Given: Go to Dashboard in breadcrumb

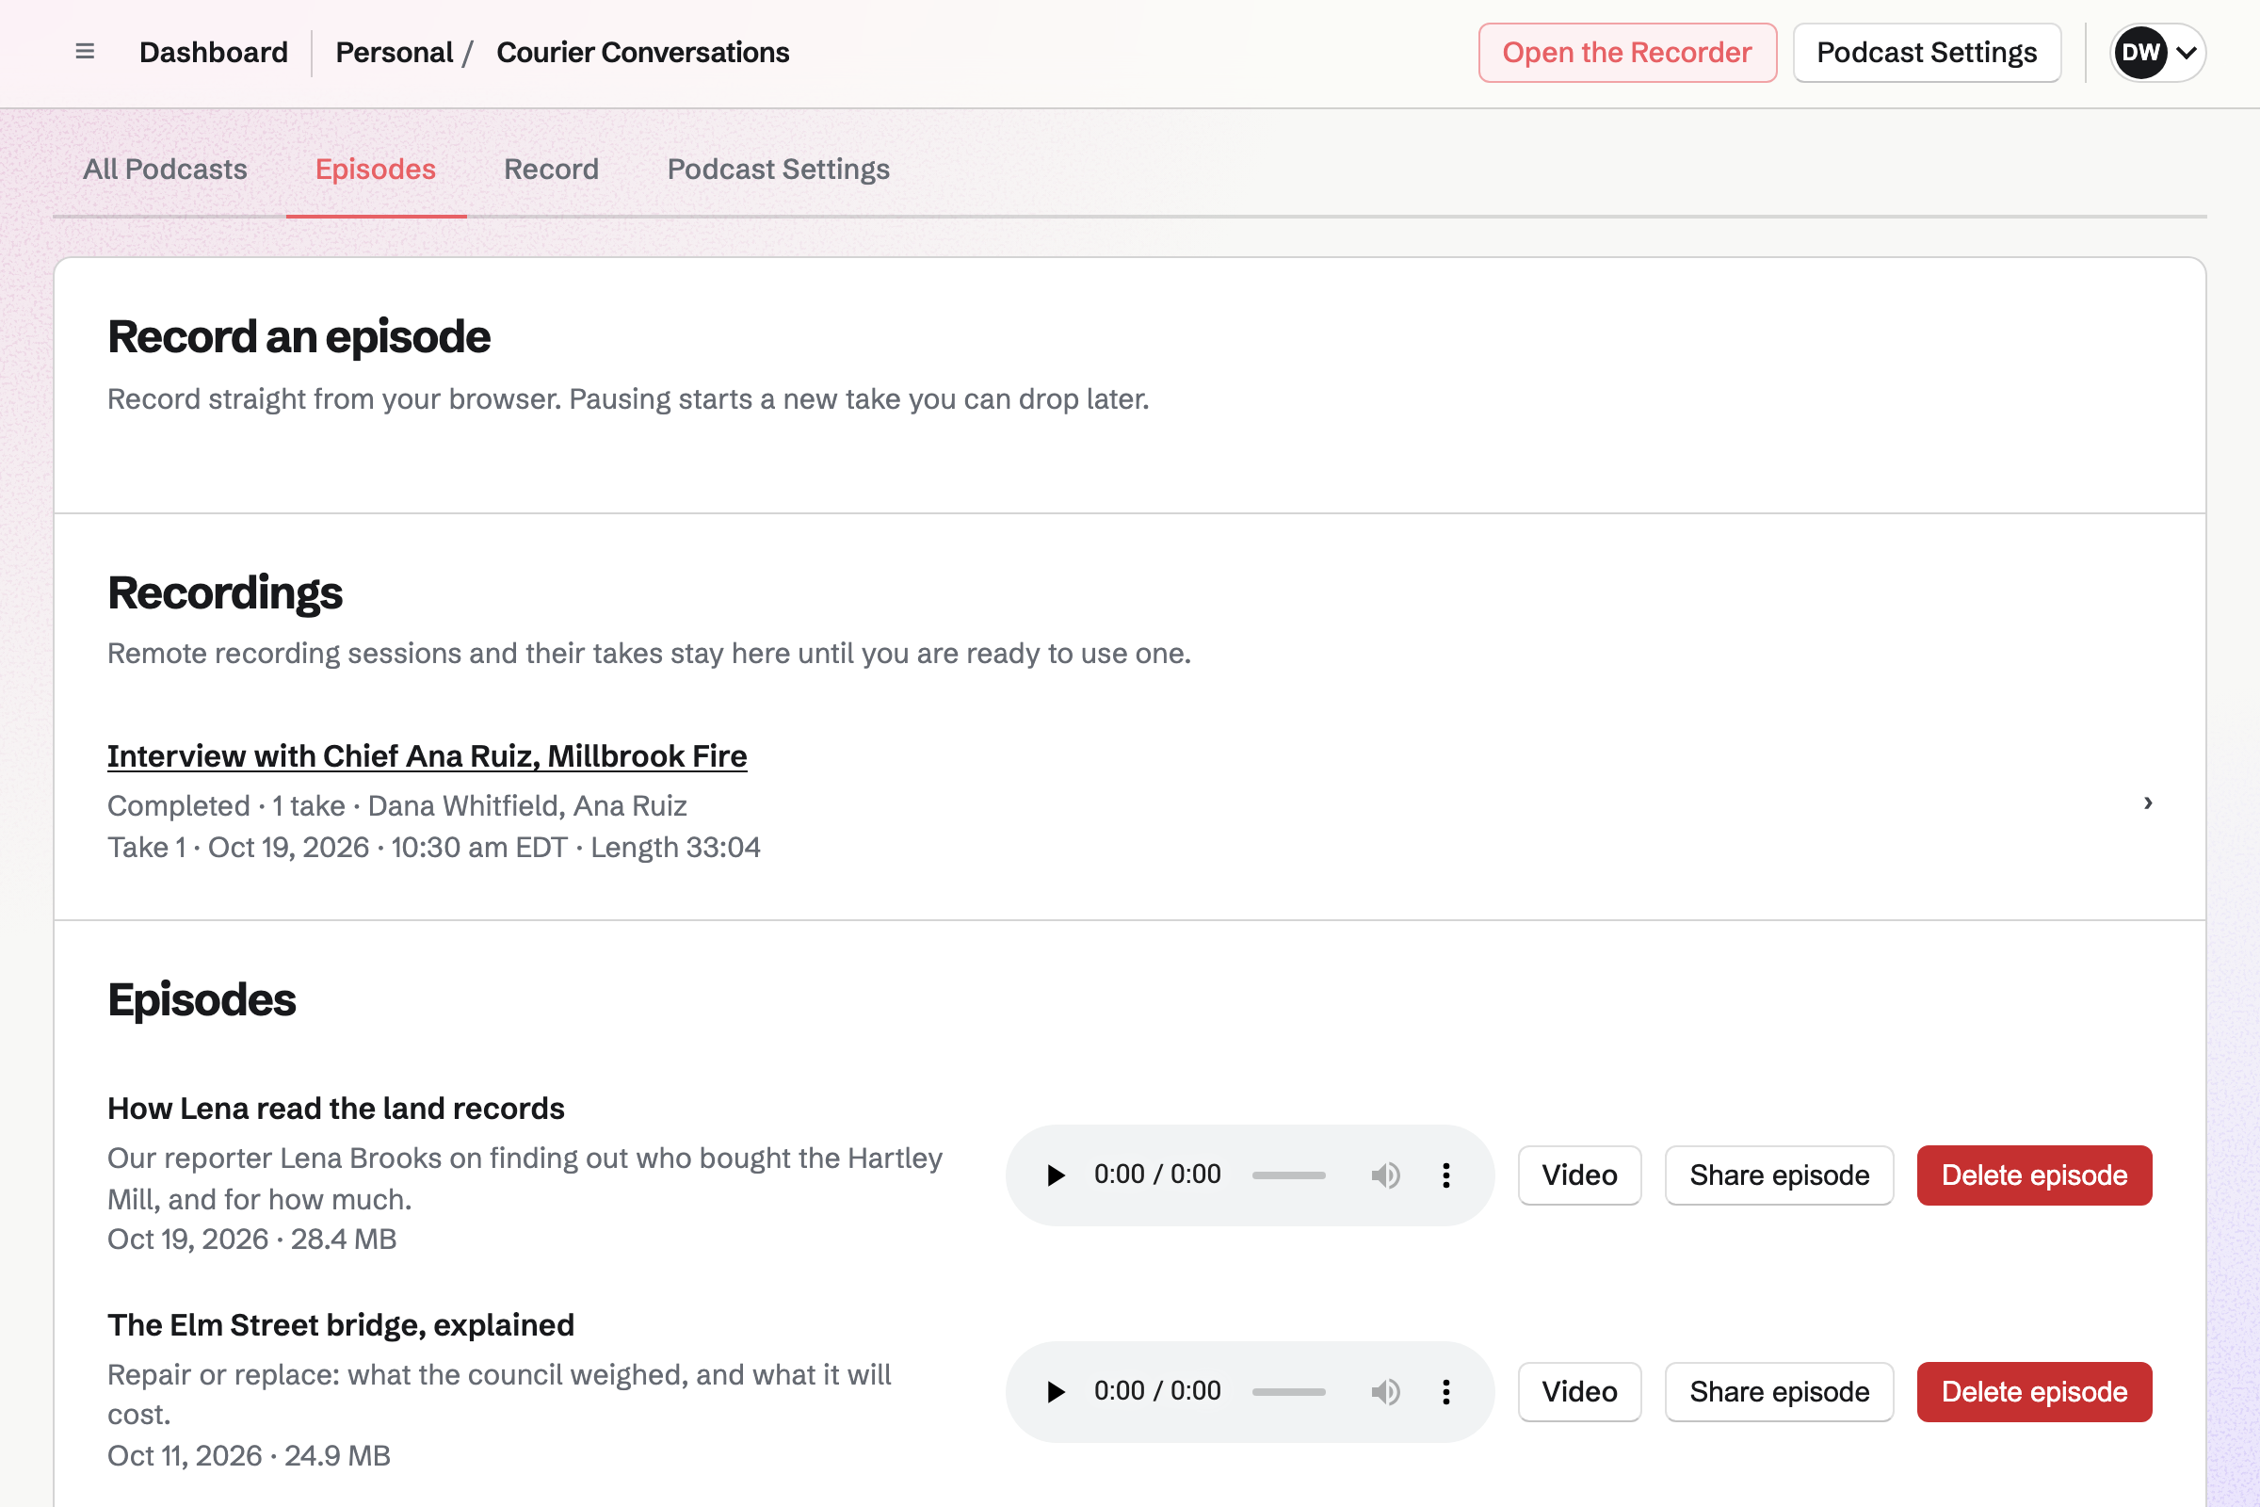Looking at the screenshot, I should coord(214,53).
